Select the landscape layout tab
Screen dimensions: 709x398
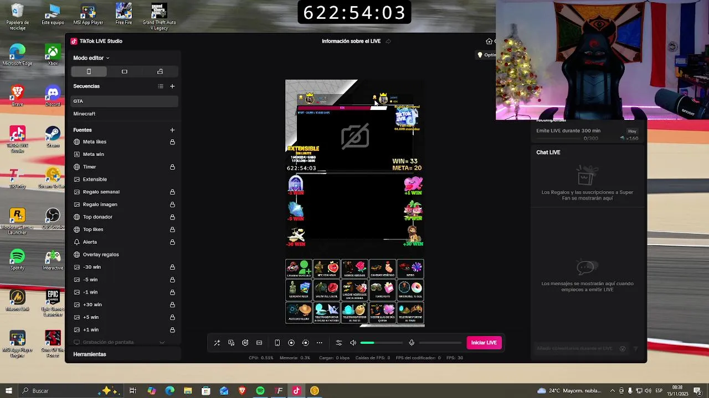point(125,71)
